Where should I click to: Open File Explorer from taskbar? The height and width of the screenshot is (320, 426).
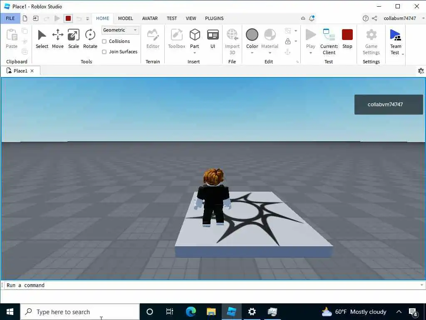[211, 312]
